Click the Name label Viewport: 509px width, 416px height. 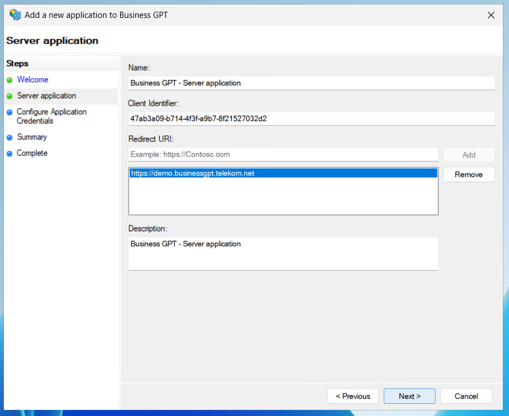pyautogui.click(x=139, y=68)
